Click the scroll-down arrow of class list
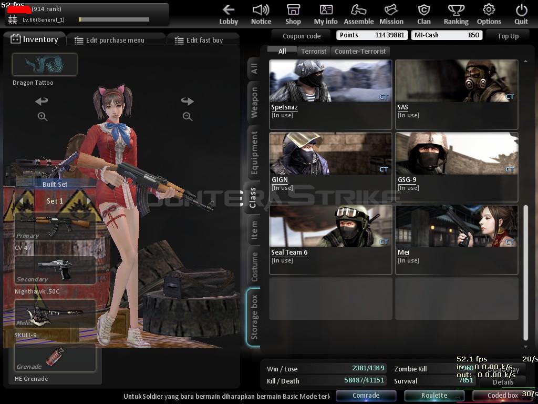538x404 pixels. pos(525,347)
